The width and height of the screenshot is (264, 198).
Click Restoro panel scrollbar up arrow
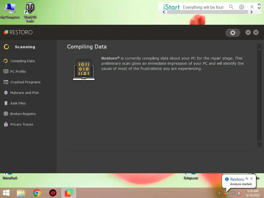click(259, 49)
